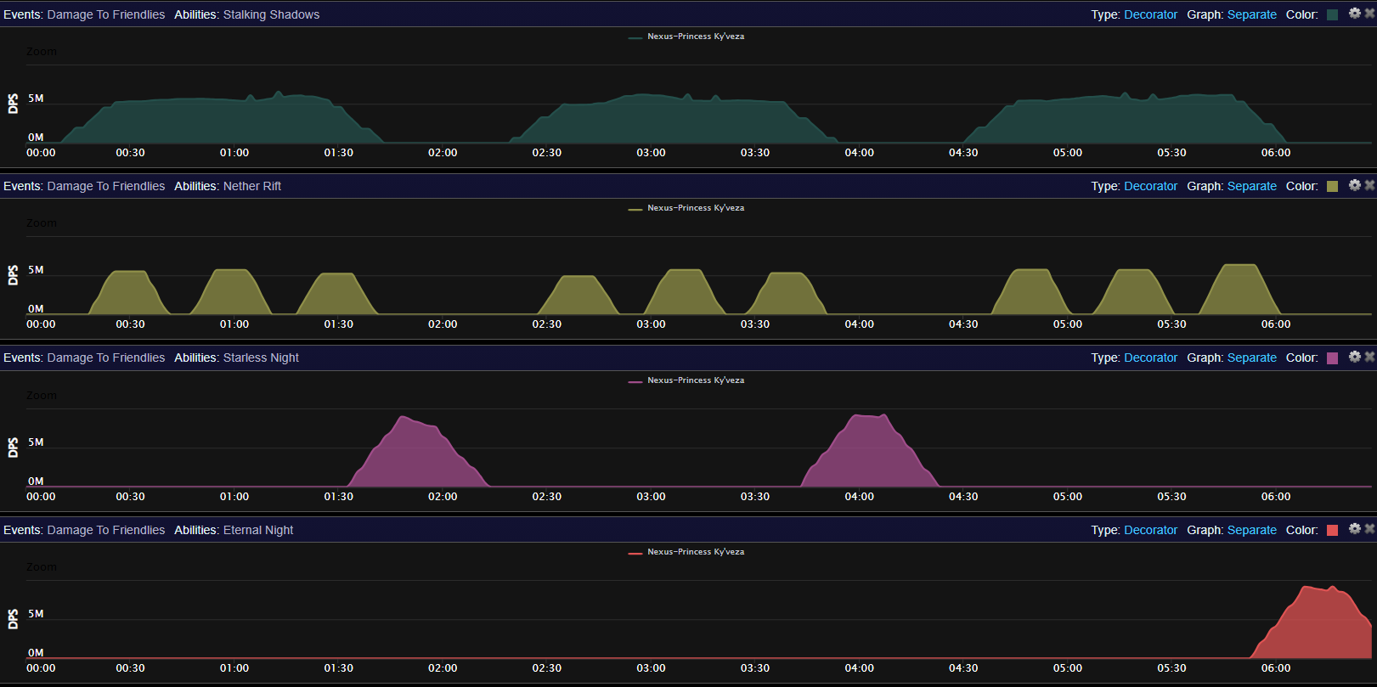Click the 03:00 tick on Nether Rift timeline
Screen dimensions: 1377x687
tap(651, 324)
